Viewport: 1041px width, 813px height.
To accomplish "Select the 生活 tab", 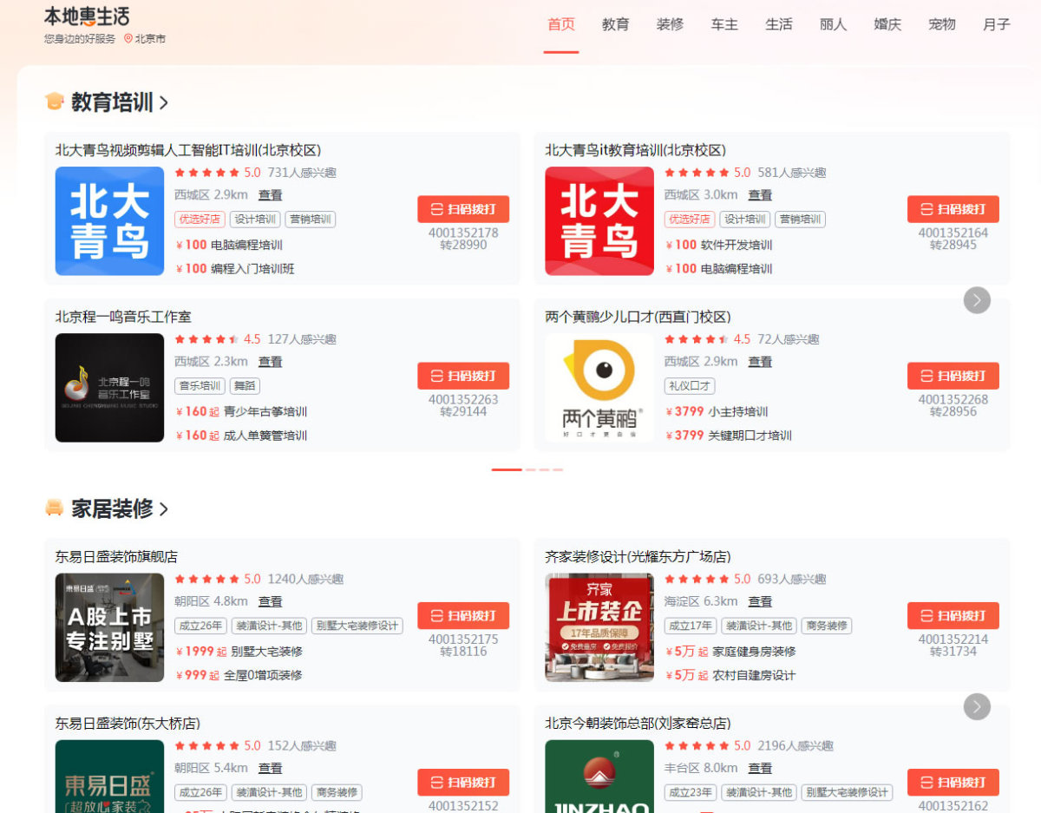I will (x=779, y=24).
